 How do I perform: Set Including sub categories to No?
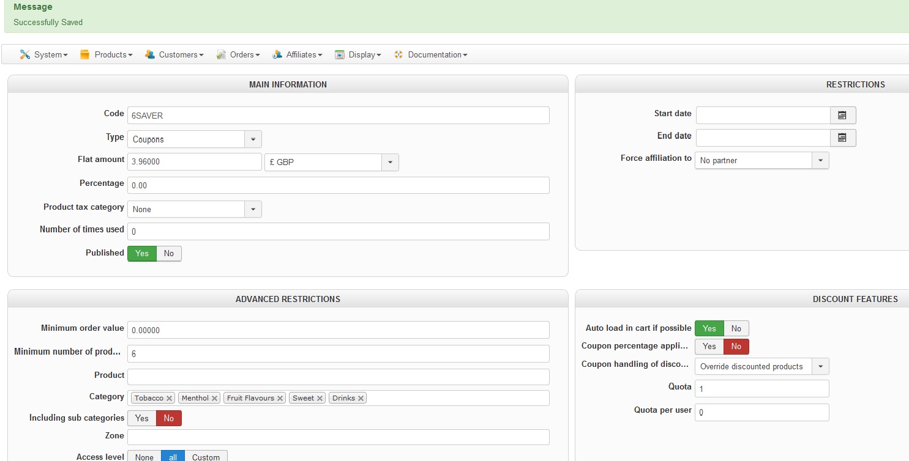(x=169, y=418)
